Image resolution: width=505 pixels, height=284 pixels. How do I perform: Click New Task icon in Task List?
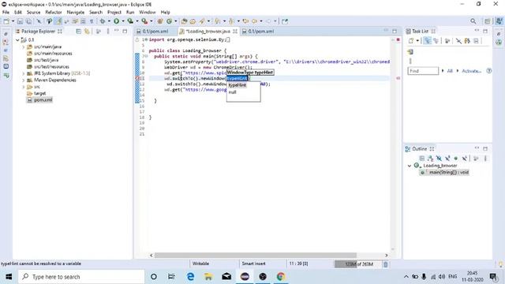[411, 41]
